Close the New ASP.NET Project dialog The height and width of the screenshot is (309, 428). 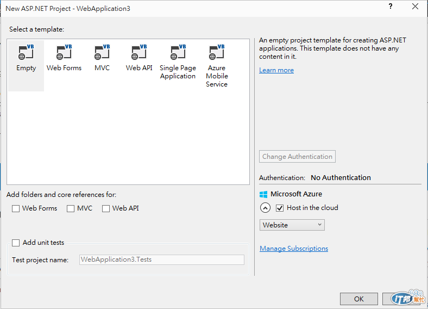(x=415, y=7)
